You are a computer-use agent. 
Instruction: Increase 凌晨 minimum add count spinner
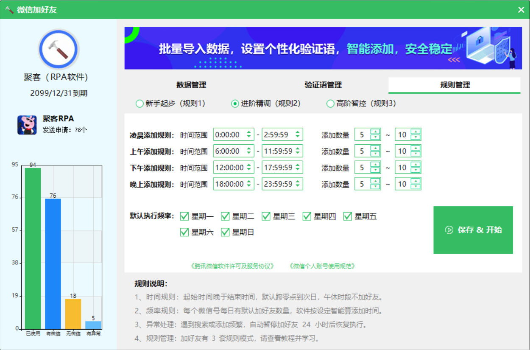pos(375,132)
